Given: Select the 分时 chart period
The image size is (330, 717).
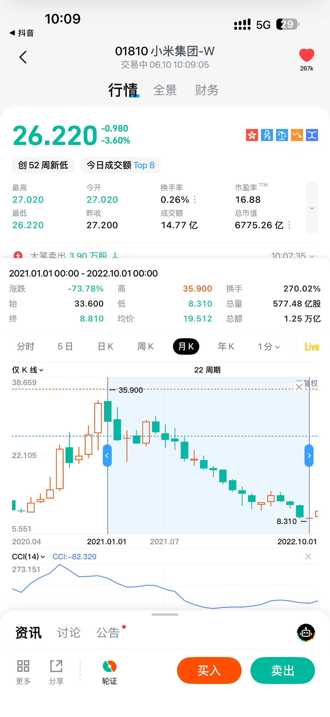Looking at the screenshot, I should coord(25,346).
